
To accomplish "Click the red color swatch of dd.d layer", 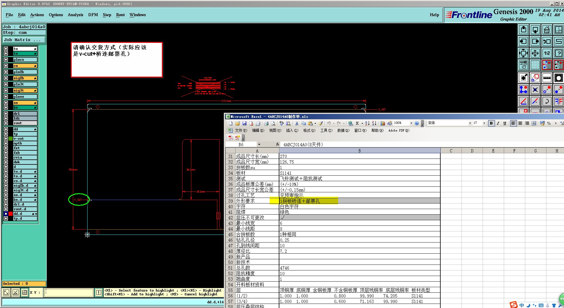I will click(x=11, y=214).
